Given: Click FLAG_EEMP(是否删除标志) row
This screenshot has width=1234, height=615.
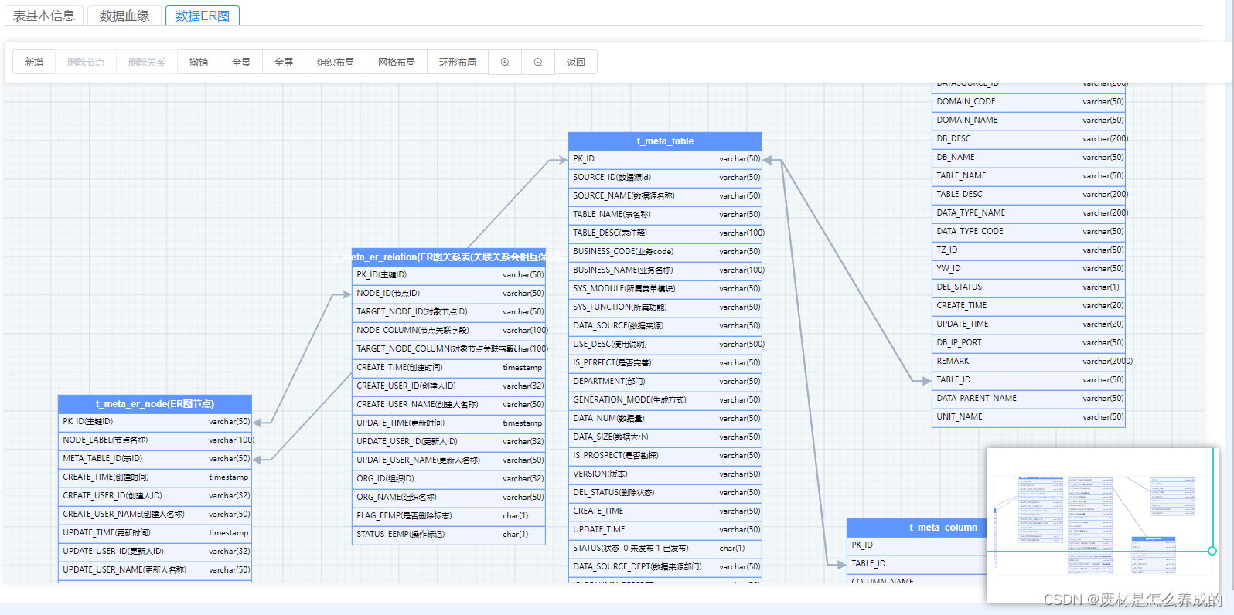Looking at the screenshot, I should tap(448, 516).
